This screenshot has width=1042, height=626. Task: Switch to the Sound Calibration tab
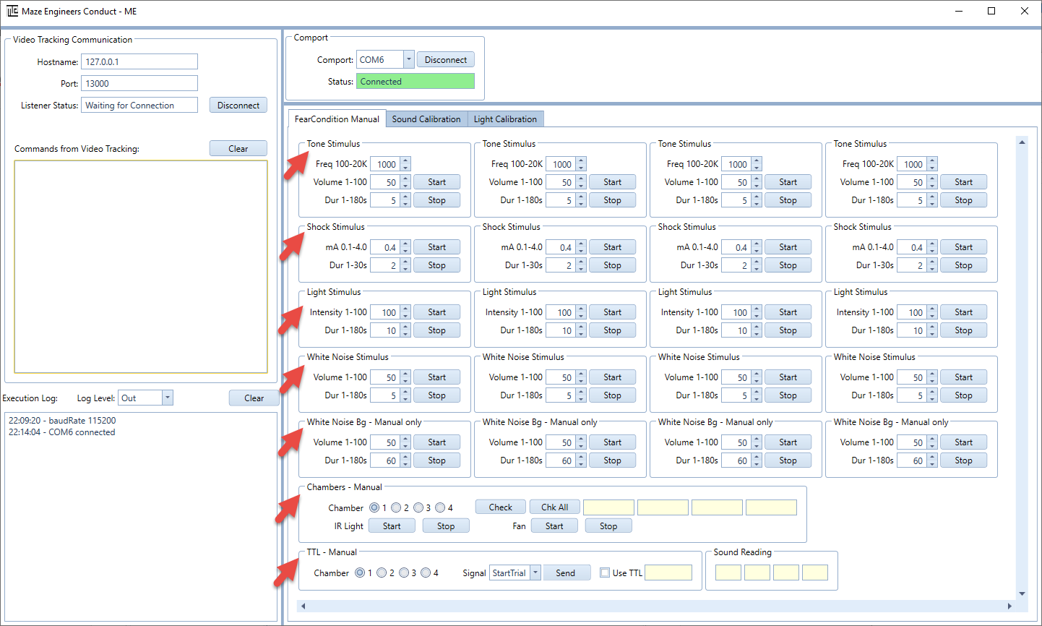[426, 119]
